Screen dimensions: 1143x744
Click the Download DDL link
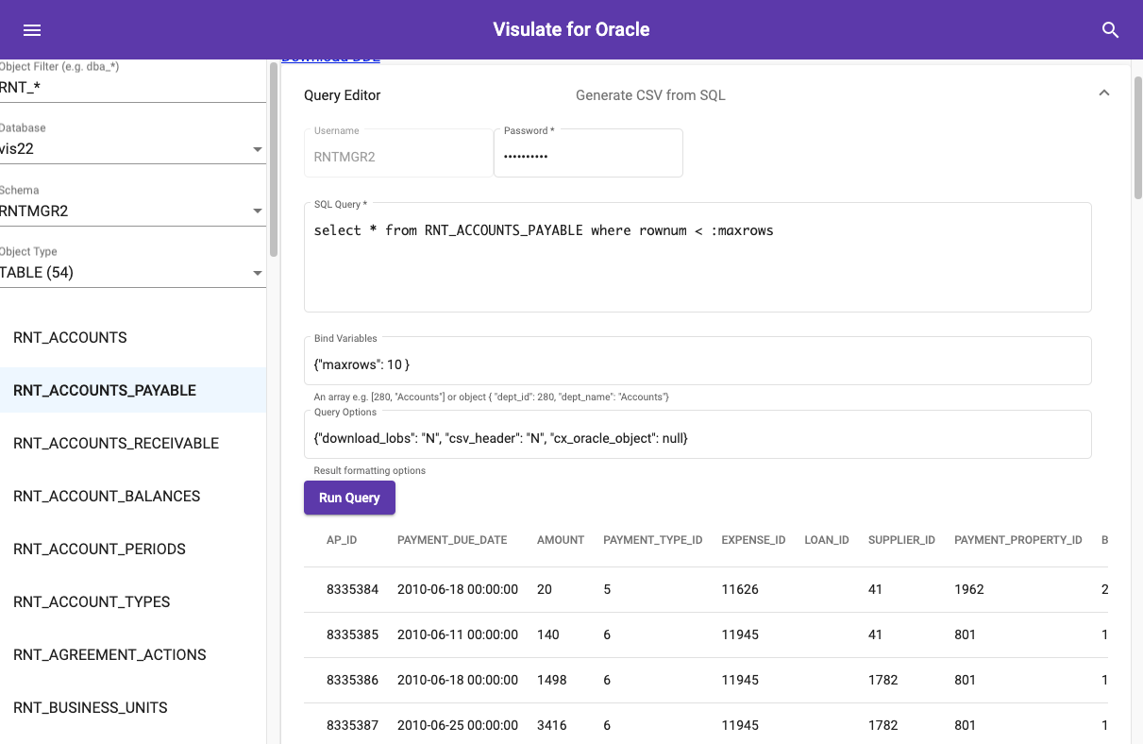click(x=330, y=60)
